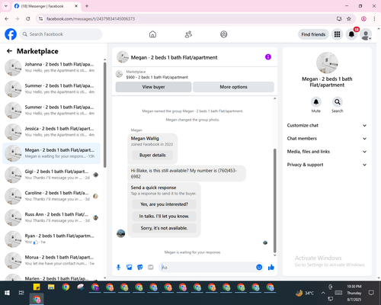Click the View buyer button
The image size is (381, 305).
coord(153,87)
